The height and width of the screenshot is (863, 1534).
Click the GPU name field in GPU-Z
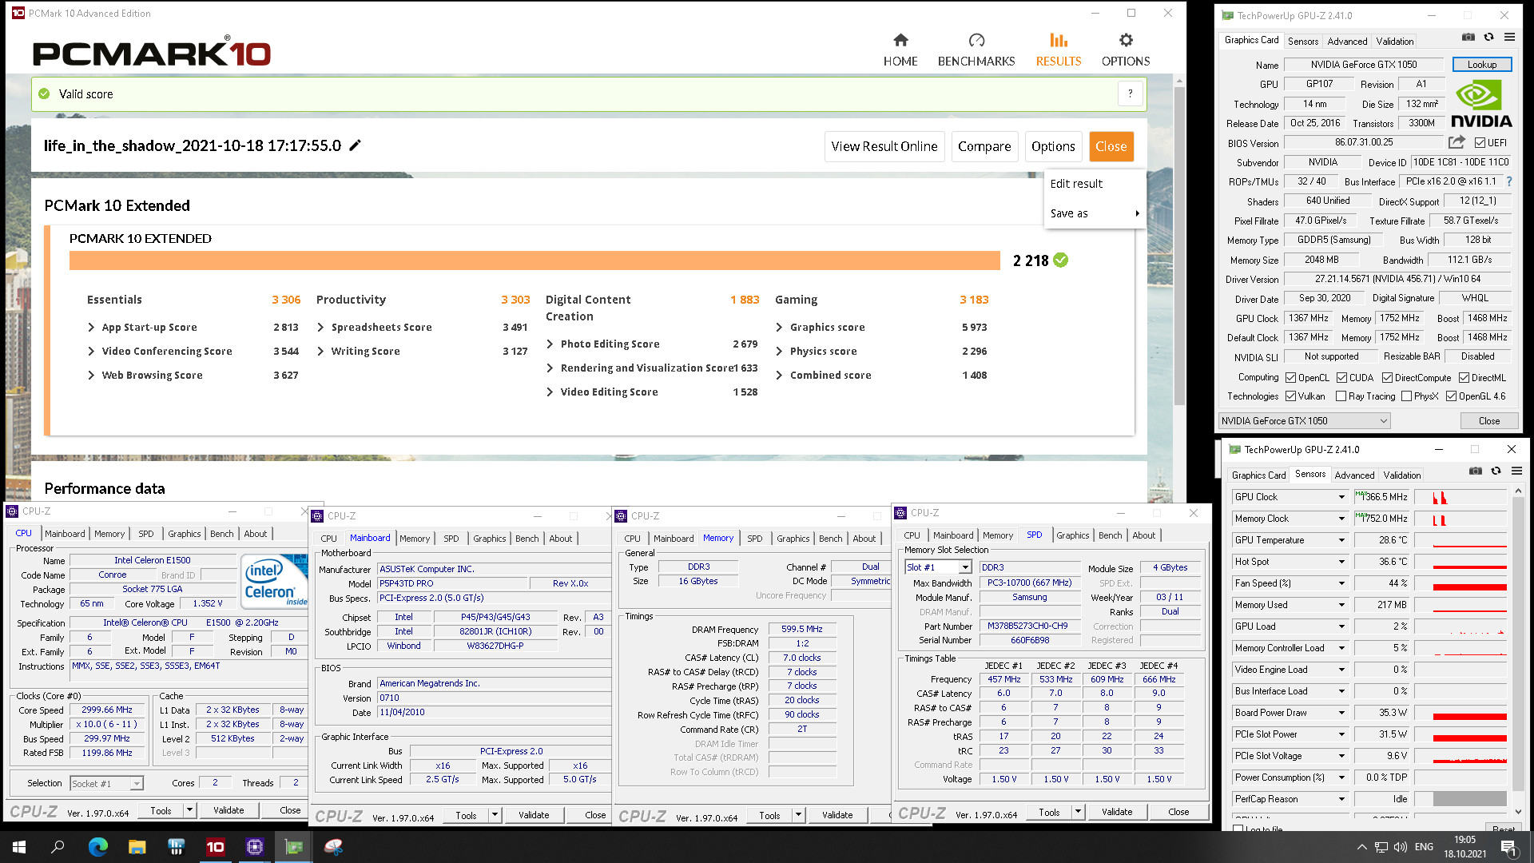[x=1363, y=65]
